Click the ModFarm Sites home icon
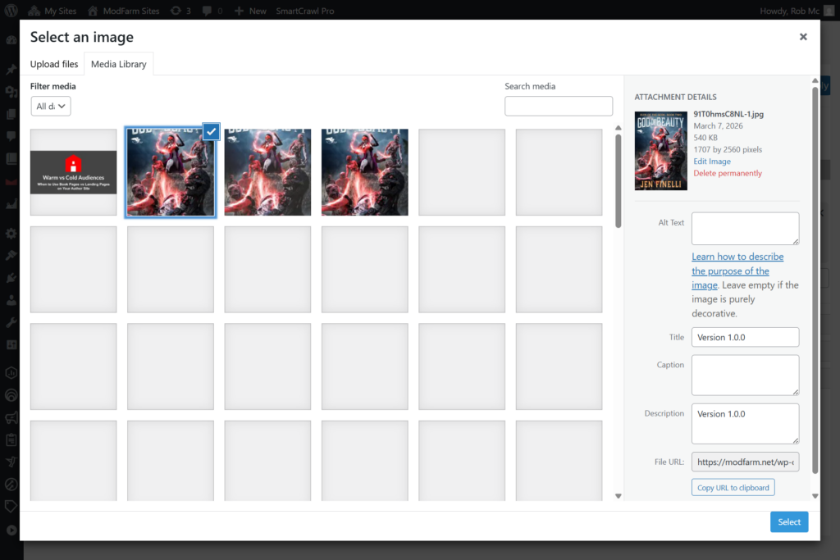The width and height of the screenshot is (840, 560). tap(93, 11)
